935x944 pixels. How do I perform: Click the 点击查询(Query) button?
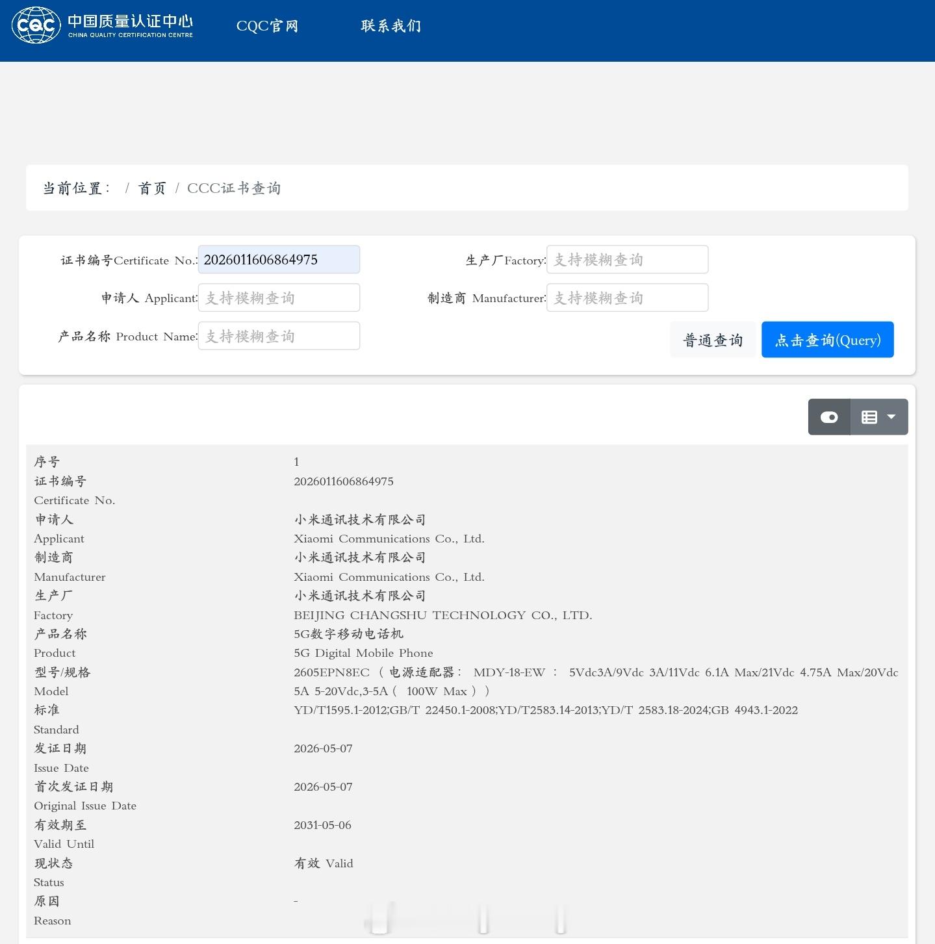828,340
